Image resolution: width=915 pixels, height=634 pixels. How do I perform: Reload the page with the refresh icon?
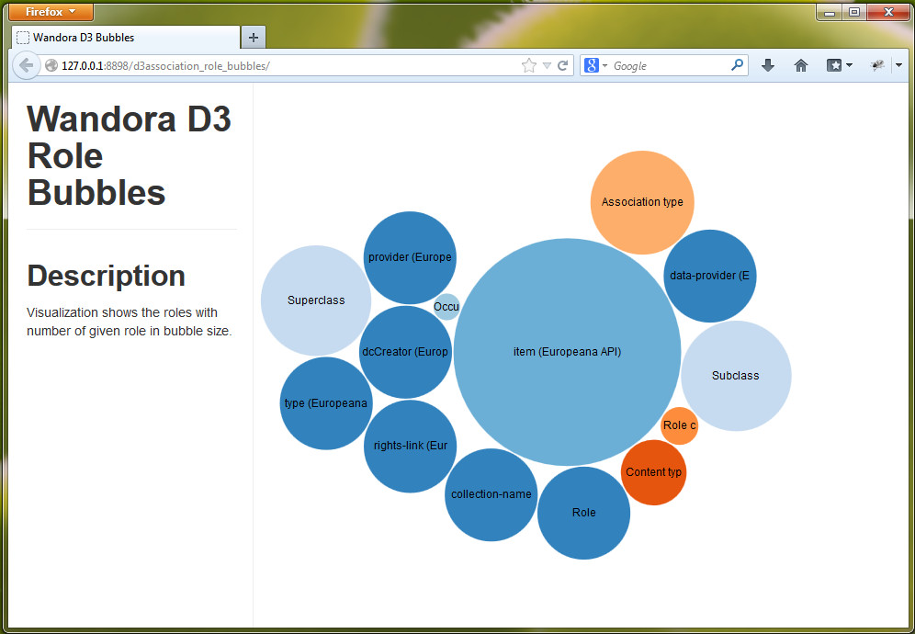562,65
